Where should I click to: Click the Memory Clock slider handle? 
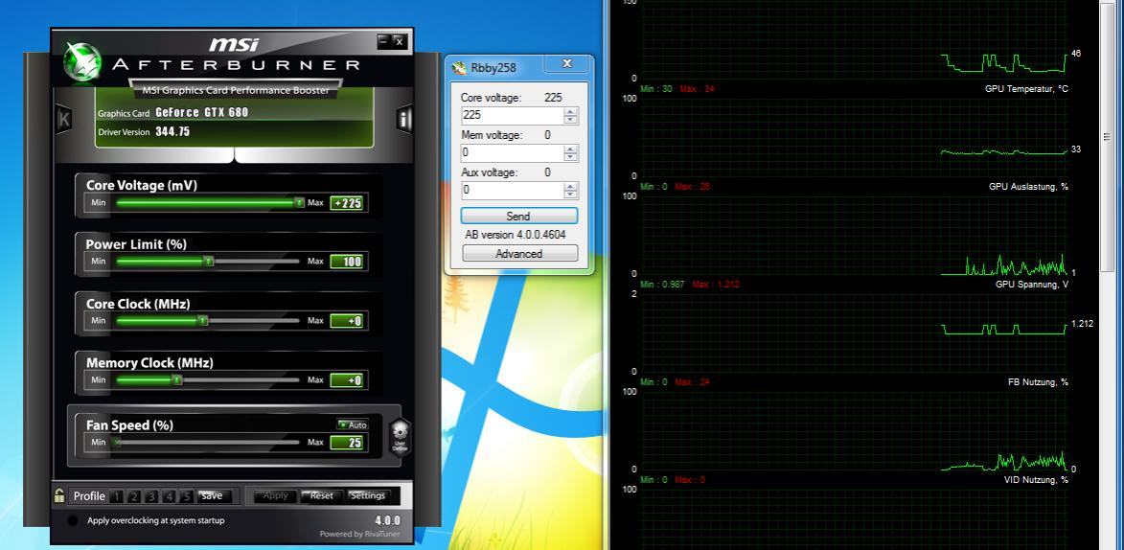tap(177, 380)
